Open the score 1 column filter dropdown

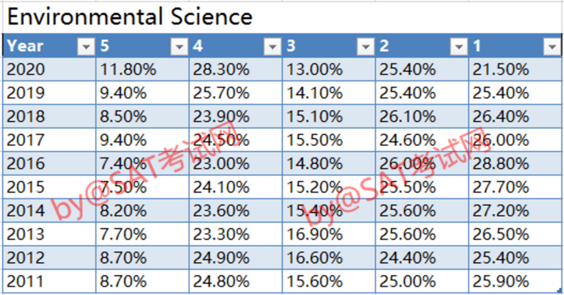552,47
